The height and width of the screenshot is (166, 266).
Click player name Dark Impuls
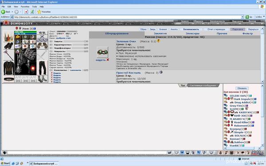[x=242, y=99]
